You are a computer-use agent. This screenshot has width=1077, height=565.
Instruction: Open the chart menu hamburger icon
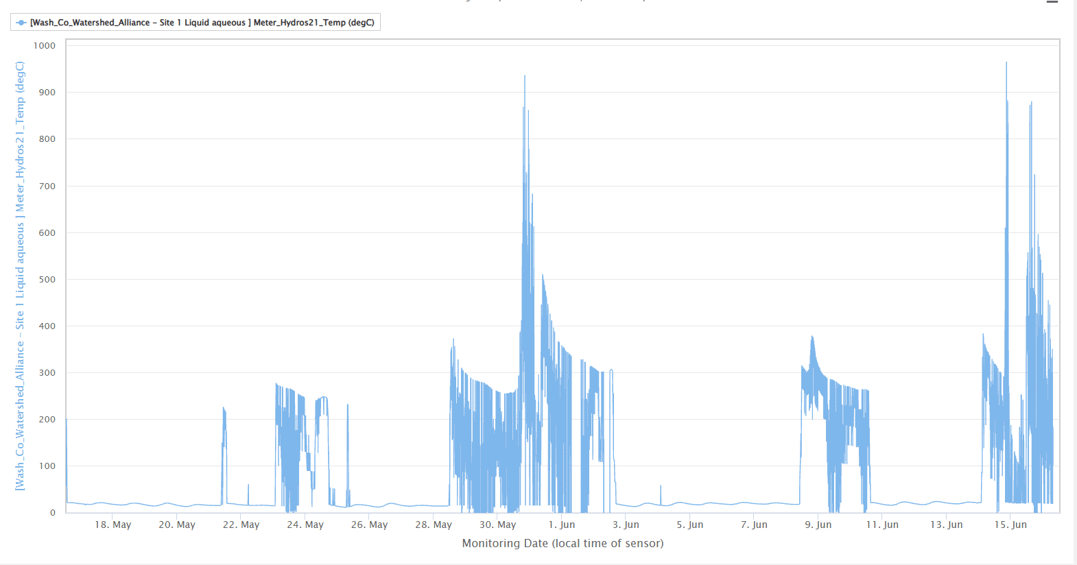(1052, 2)
